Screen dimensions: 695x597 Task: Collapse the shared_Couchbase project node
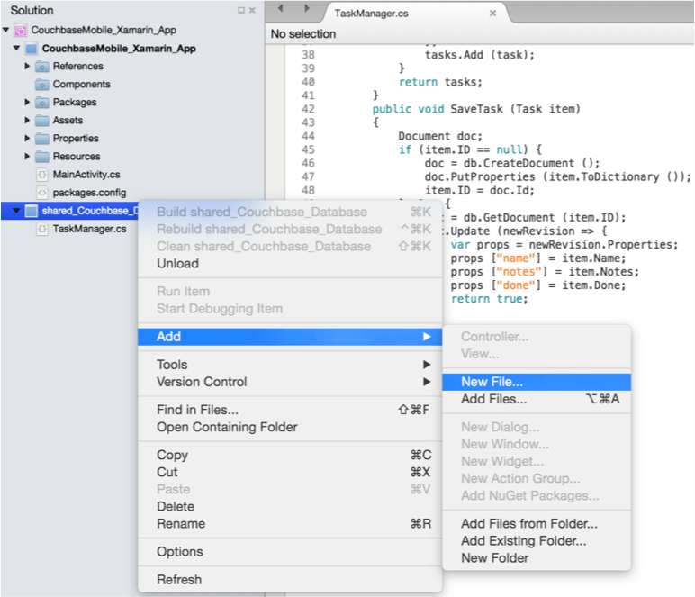[x=16, y=211]
